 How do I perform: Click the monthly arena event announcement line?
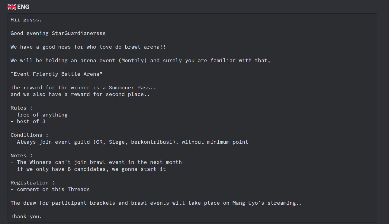pos(140,60)
